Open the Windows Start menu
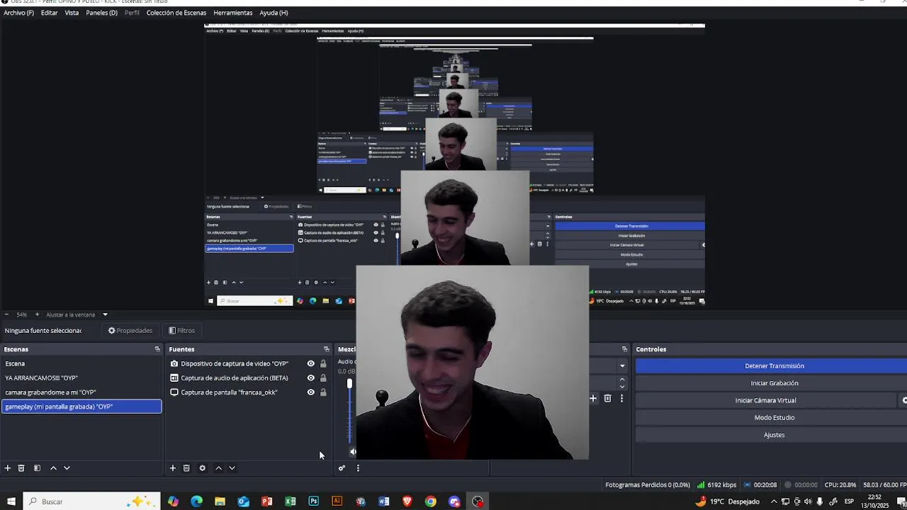This screenshot has height=510, width=907. point(11,501)
